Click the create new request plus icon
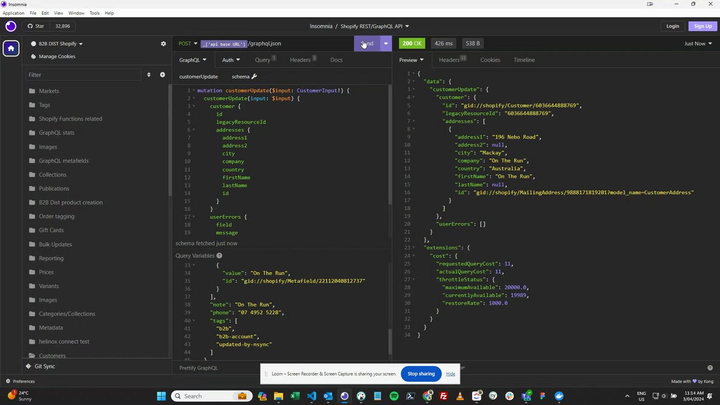Screen dimensions: 720x405 tap(163, 75)
